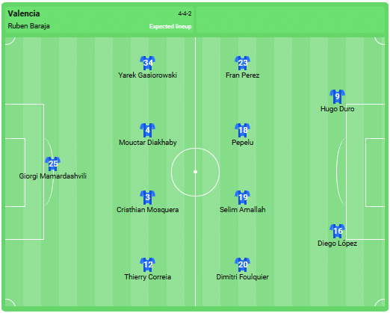Click the Hugo Duro name label
This screenshot has height=313, width=390.
point(338,109)
